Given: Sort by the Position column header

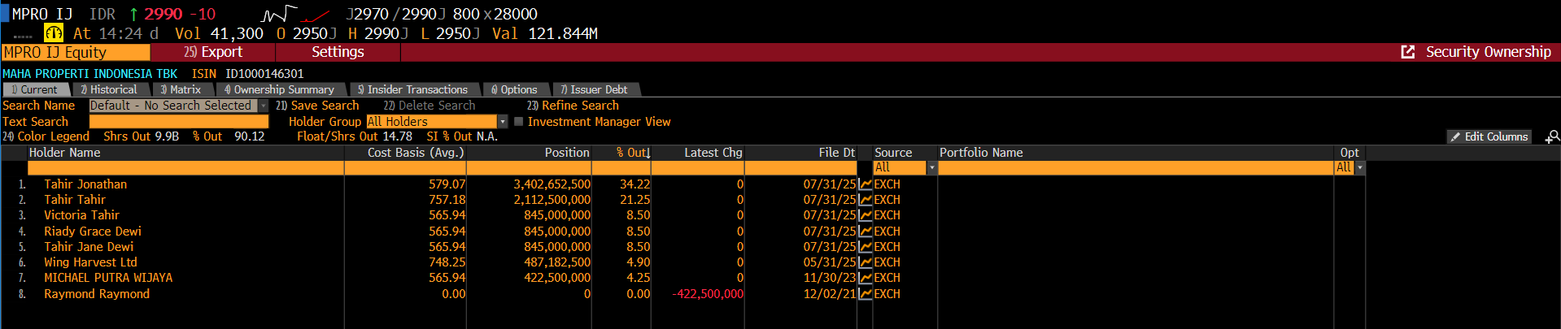Looking at the screenshot, I should point(567,153).
